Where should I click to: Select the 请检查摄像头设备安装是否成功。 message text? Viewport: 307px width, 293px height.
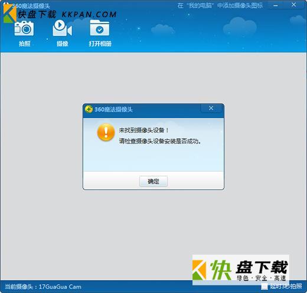pos(160,141)
